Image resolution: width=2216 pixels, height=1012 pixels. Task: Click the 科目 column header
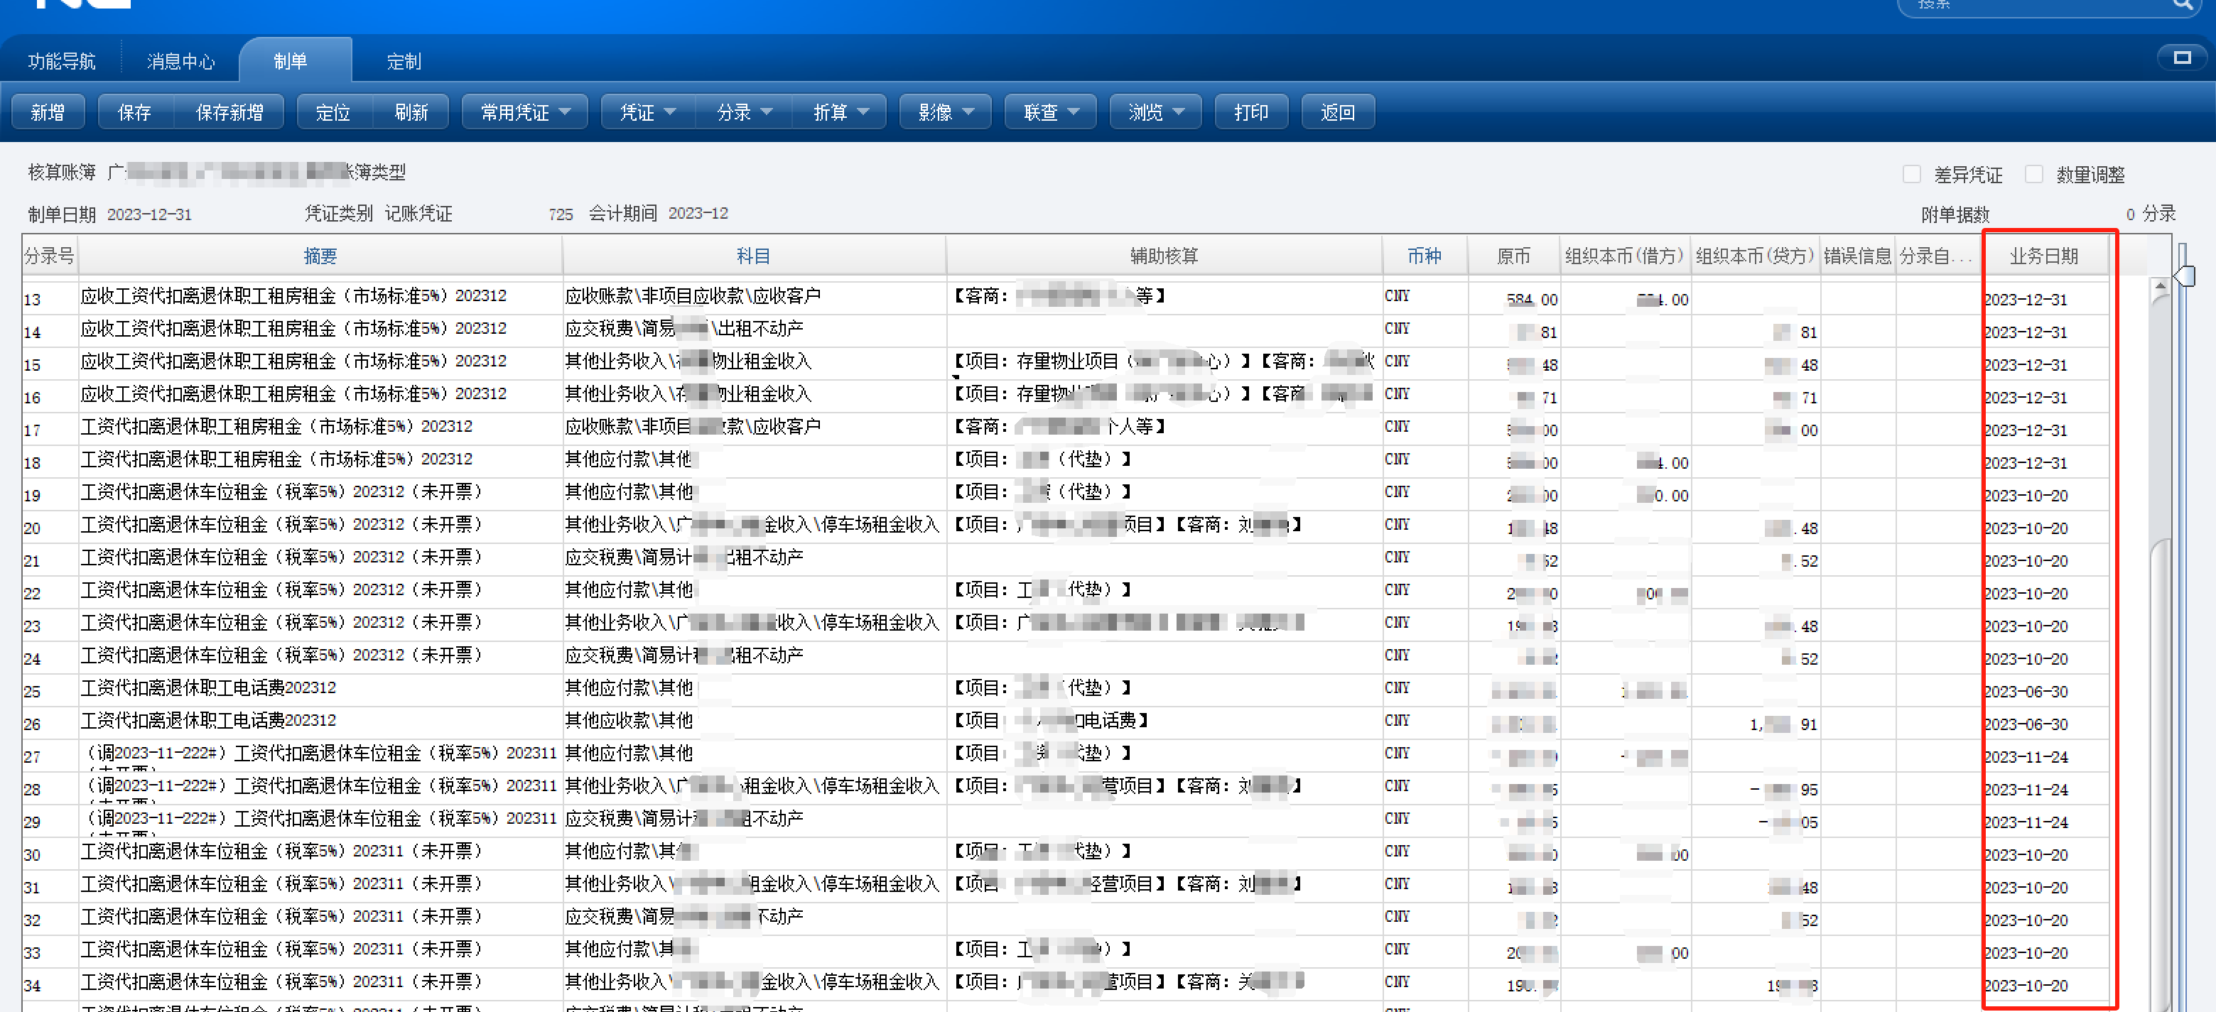[x=754, y=256]
